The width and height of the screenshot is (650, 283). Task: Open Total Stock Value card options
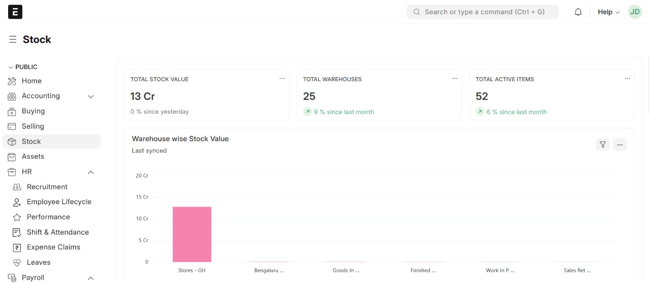(x=282, y=79)
